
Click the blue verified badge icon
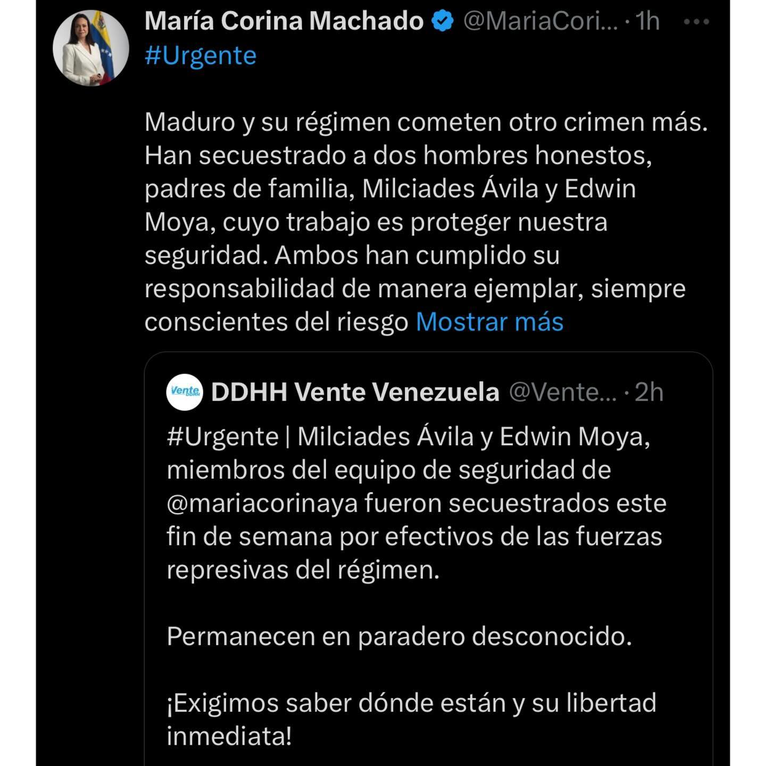pyautogui.click(x=443, y=21)
